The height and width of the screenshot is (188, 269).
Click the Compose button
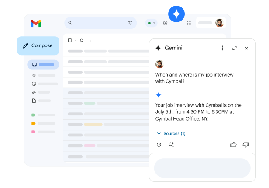[38, 45]
